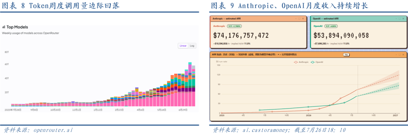Close the OpenAI estimated ARR window
The image size is (408, 138).
tap(403, 19)
